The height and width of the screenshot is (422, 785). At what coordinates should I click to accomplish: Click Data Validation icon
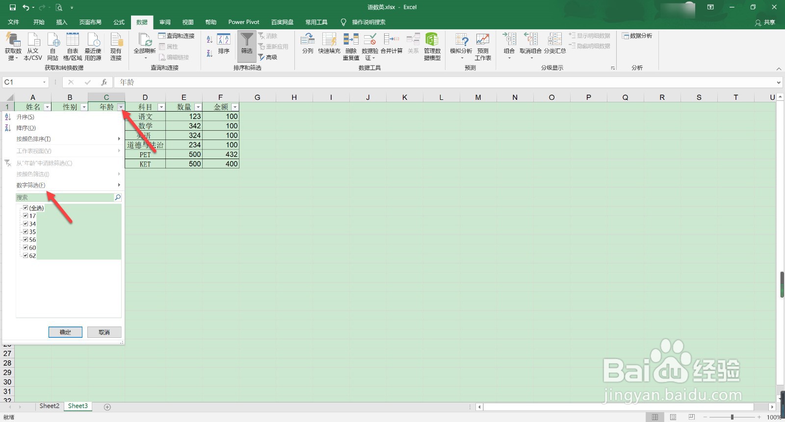[x=370, y=40]
